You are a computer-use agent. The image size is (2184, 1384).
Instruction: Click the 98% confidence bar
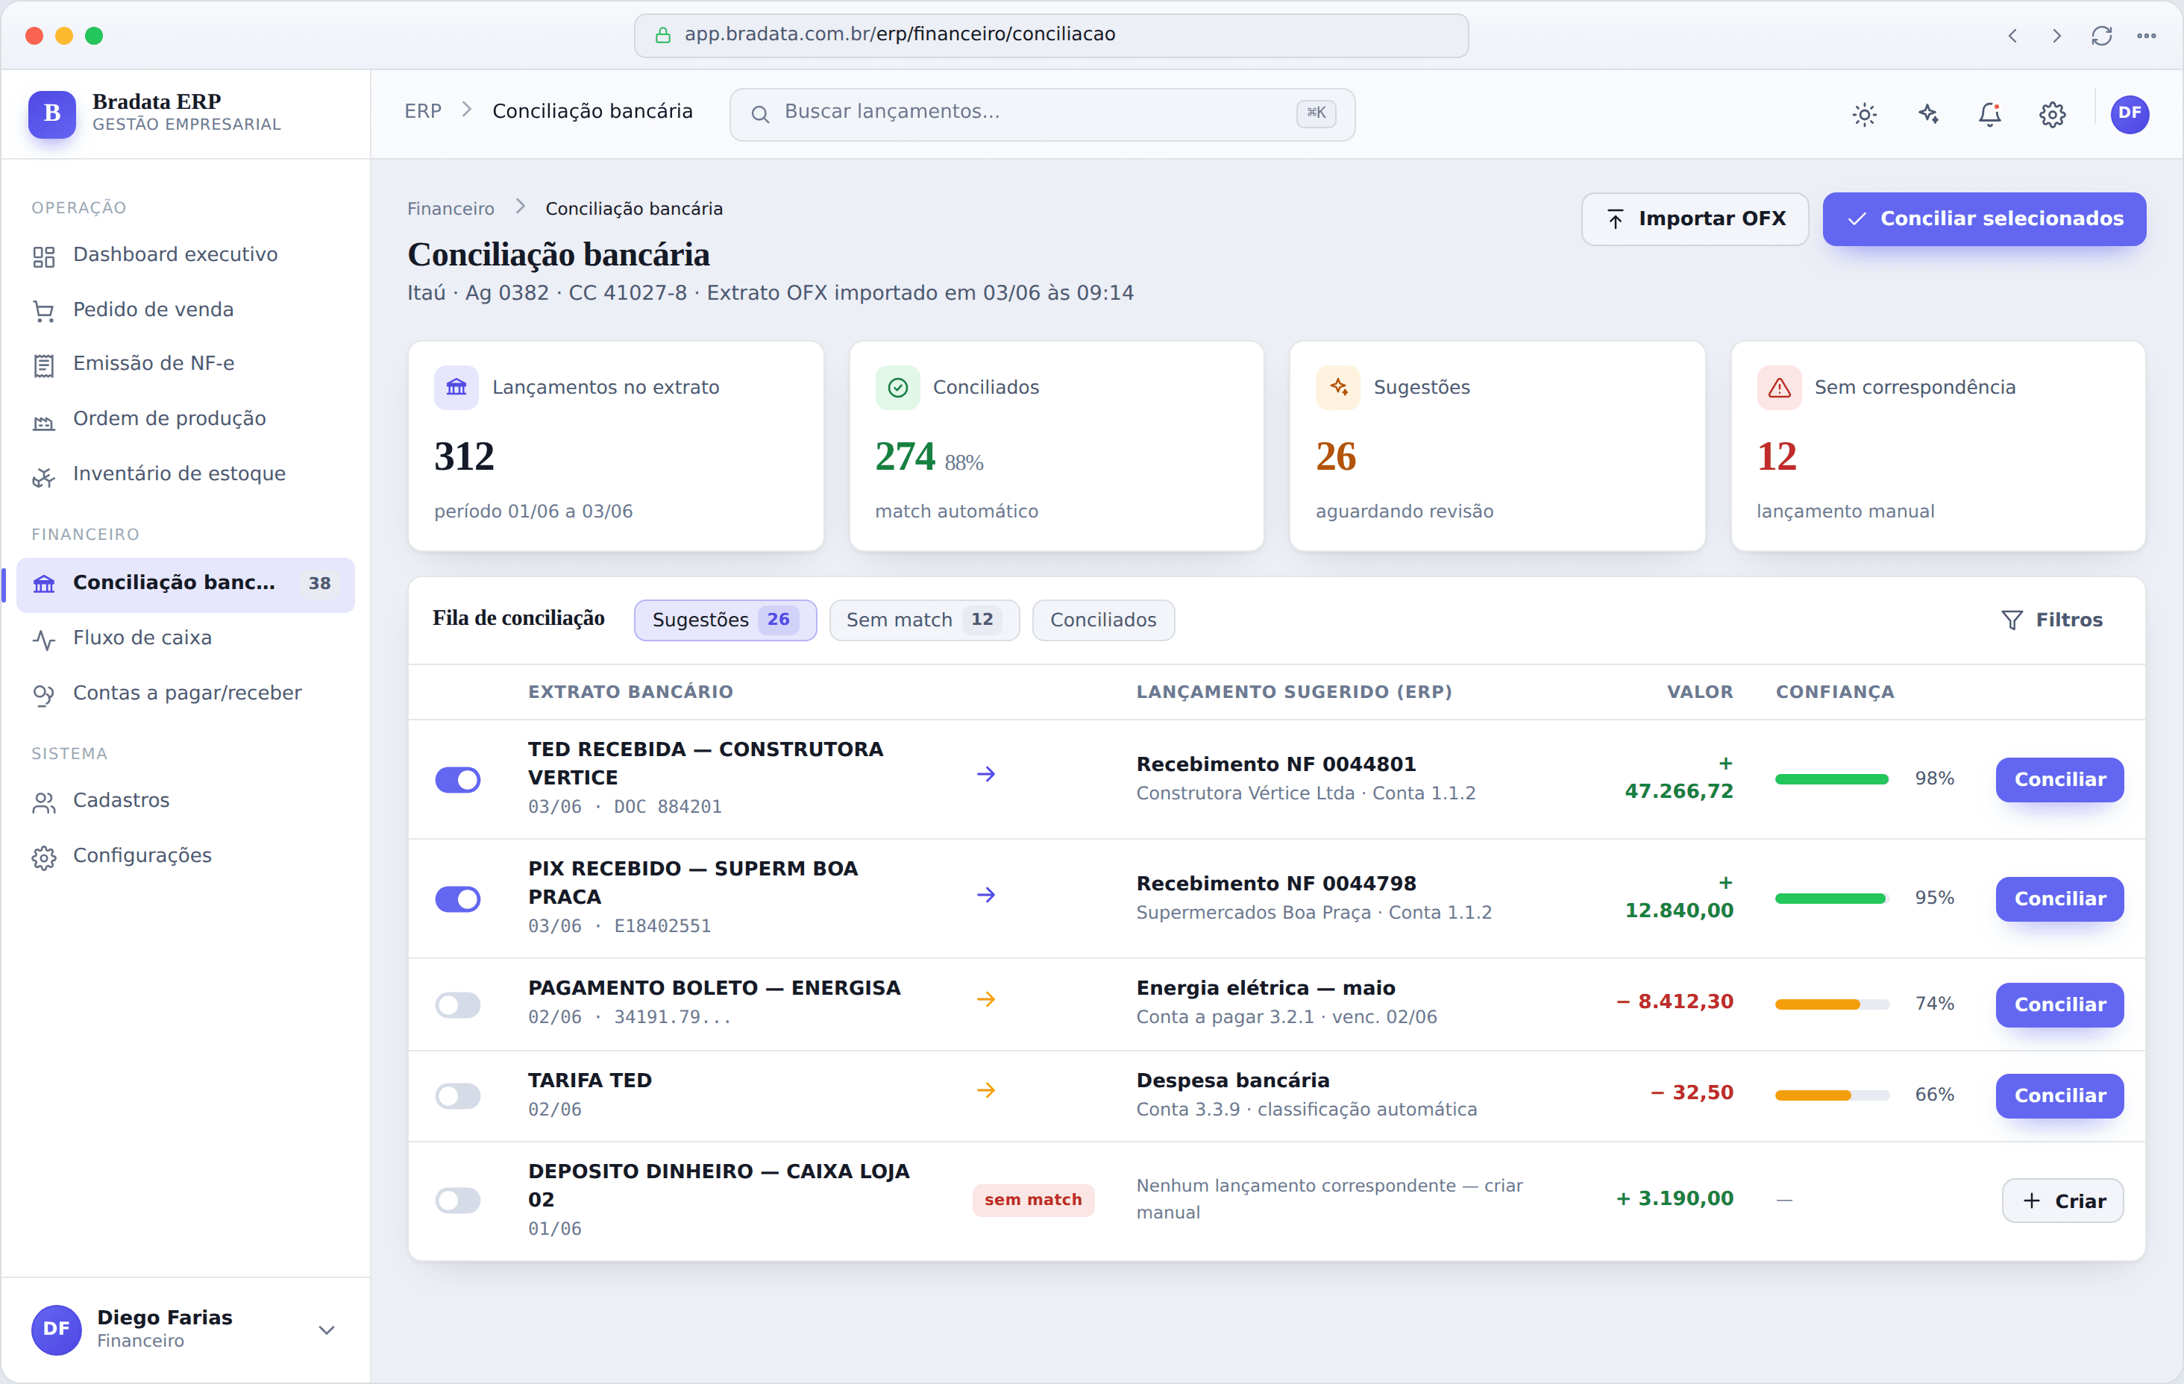tap(1832, 780)
